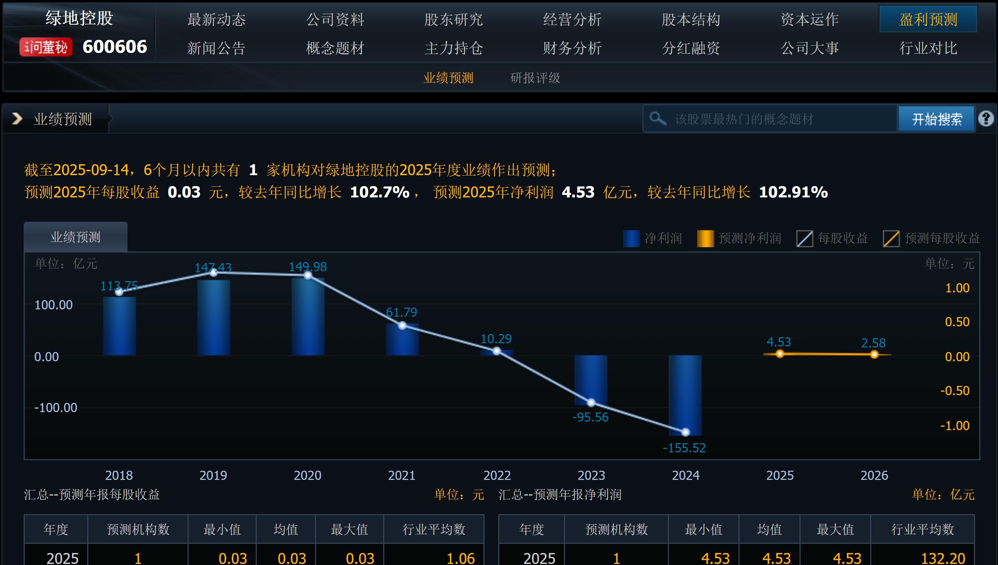998x565 pixels.
Task: Click the 2025 forecast point 4.53
Action: click(779, 353)
